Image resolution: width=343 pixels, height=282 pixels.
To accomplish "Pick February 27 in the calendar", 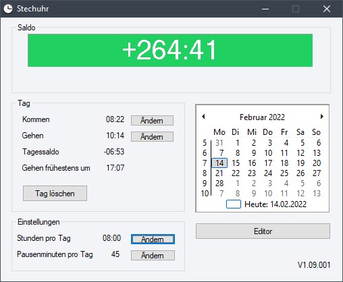I will point(317,173).
